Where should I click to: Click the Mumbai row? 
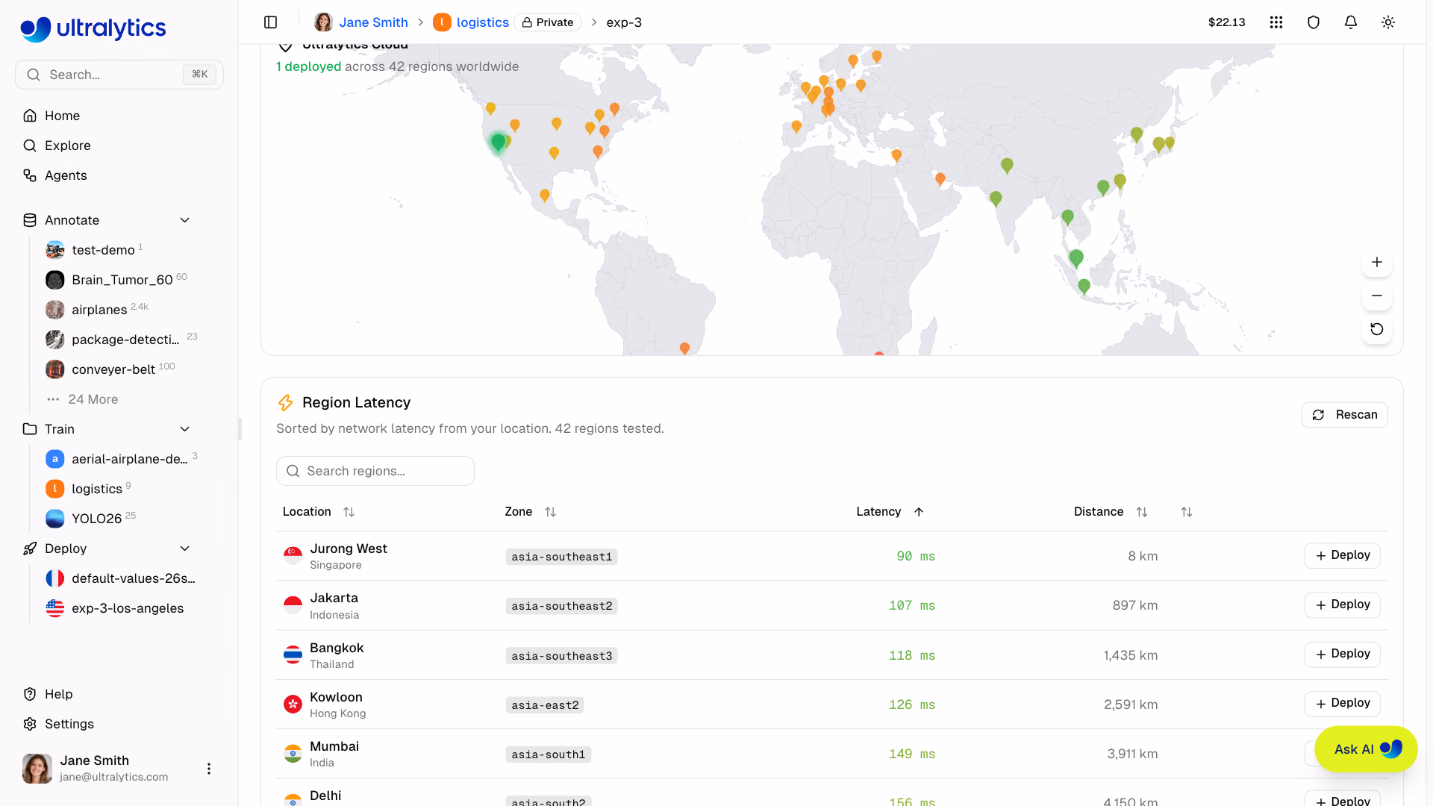[832, 754]
